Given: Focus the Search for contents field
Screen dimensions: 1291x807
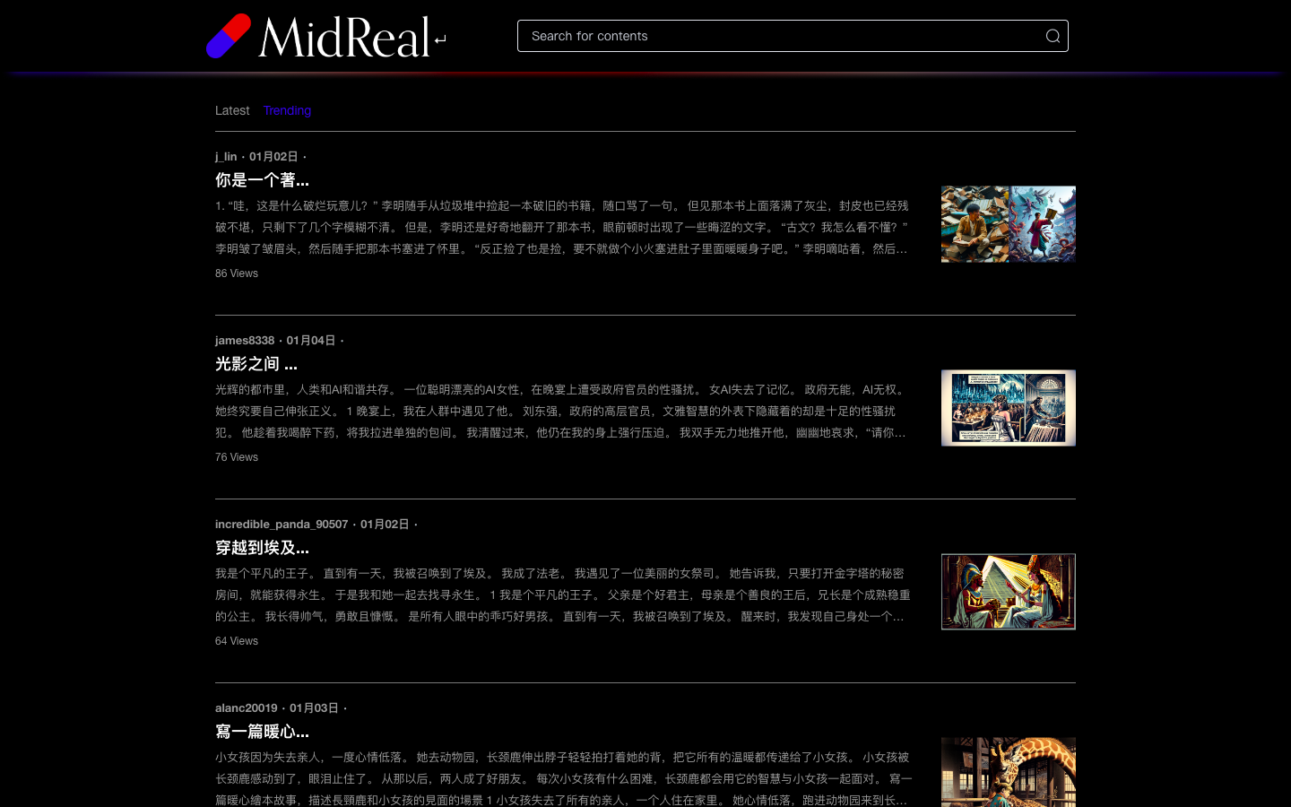Looking at the screenshot, I should click(x=780, y=36).
